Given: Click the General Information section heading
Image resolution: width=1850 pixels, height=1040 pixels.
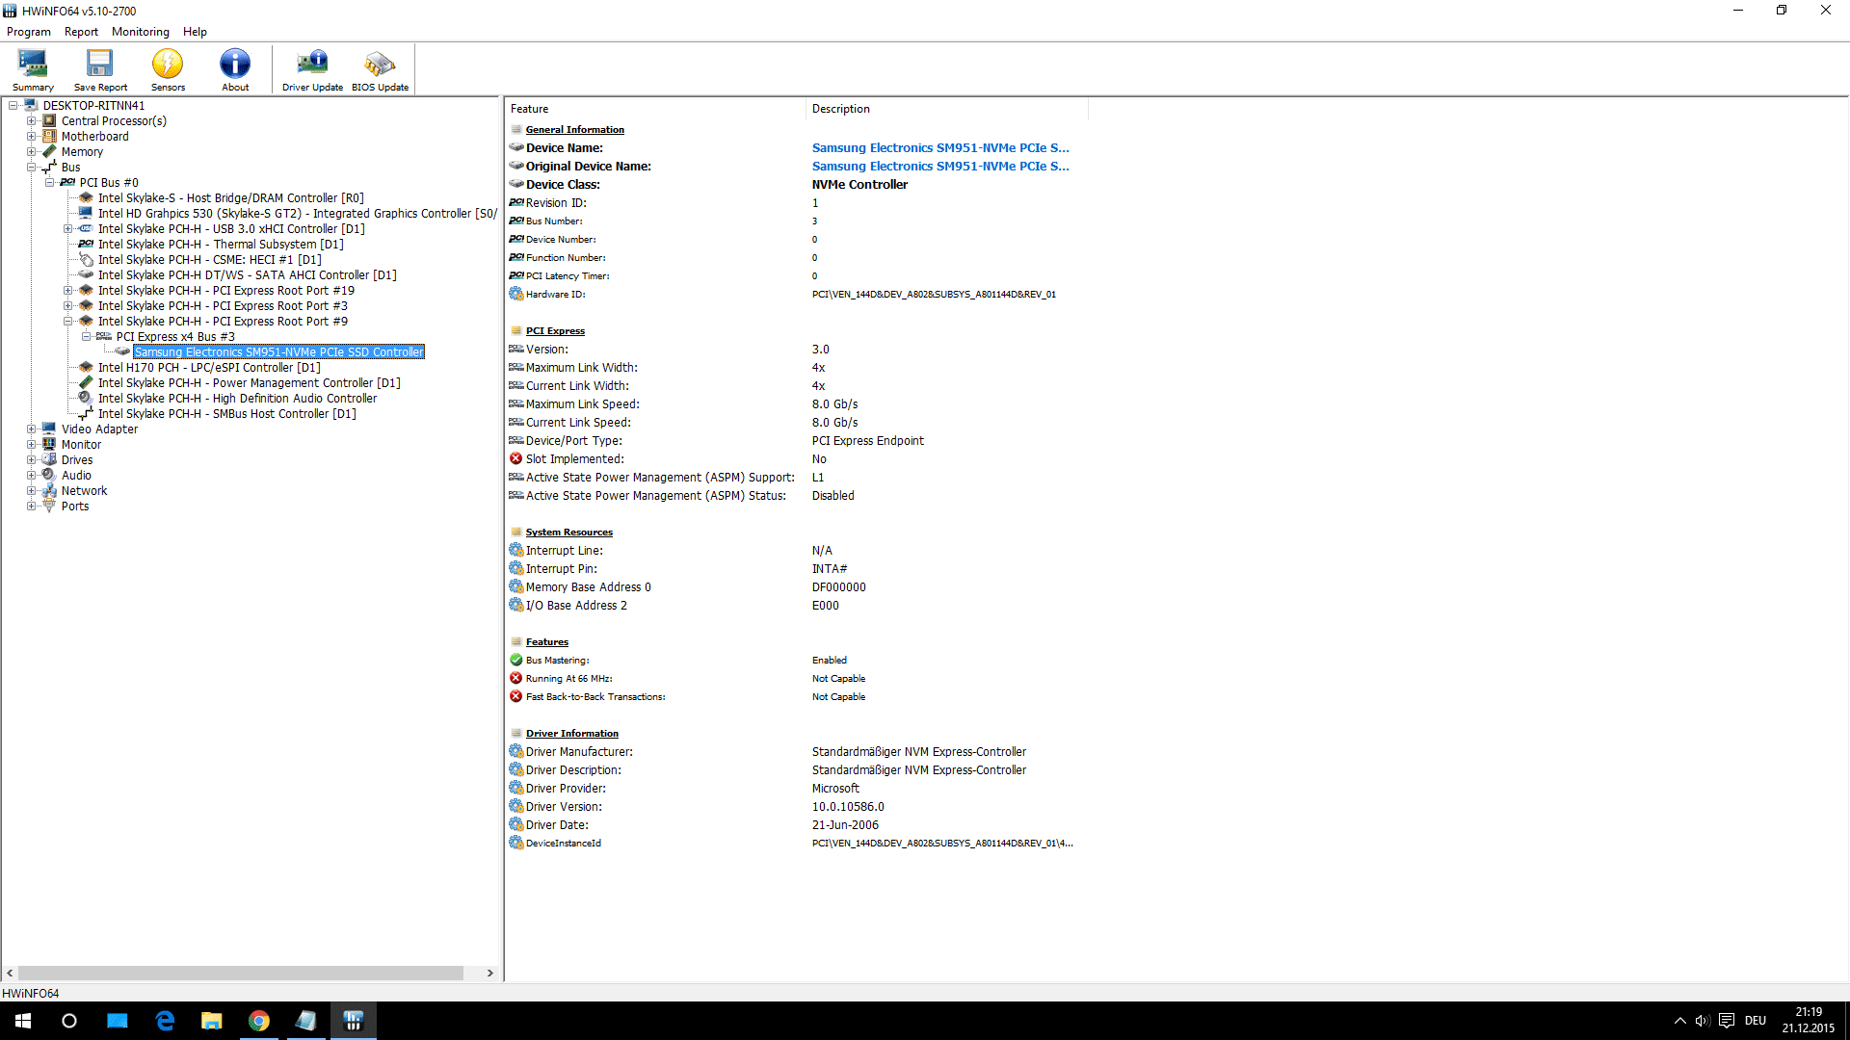Looking at the screenshot, I should point(574,130).
